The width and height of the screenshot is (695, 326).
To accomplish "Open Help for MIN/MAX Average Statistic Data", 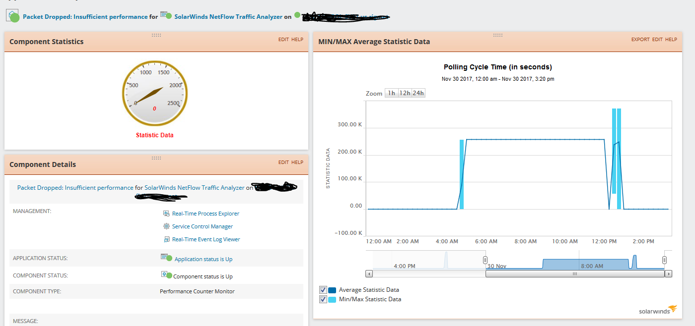I will point(671,40).
